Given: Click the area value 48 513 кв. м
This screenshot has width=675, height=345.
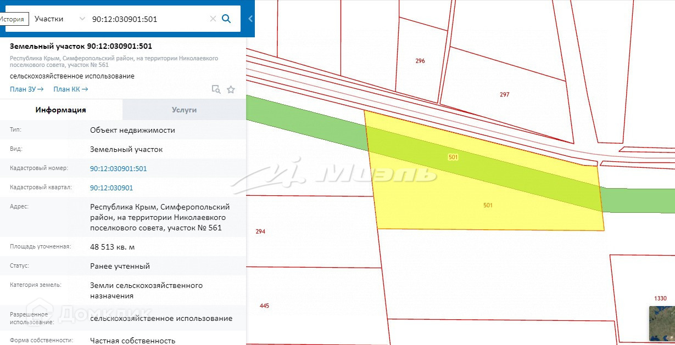Looking at the screenshot, I should click(112, 247).
